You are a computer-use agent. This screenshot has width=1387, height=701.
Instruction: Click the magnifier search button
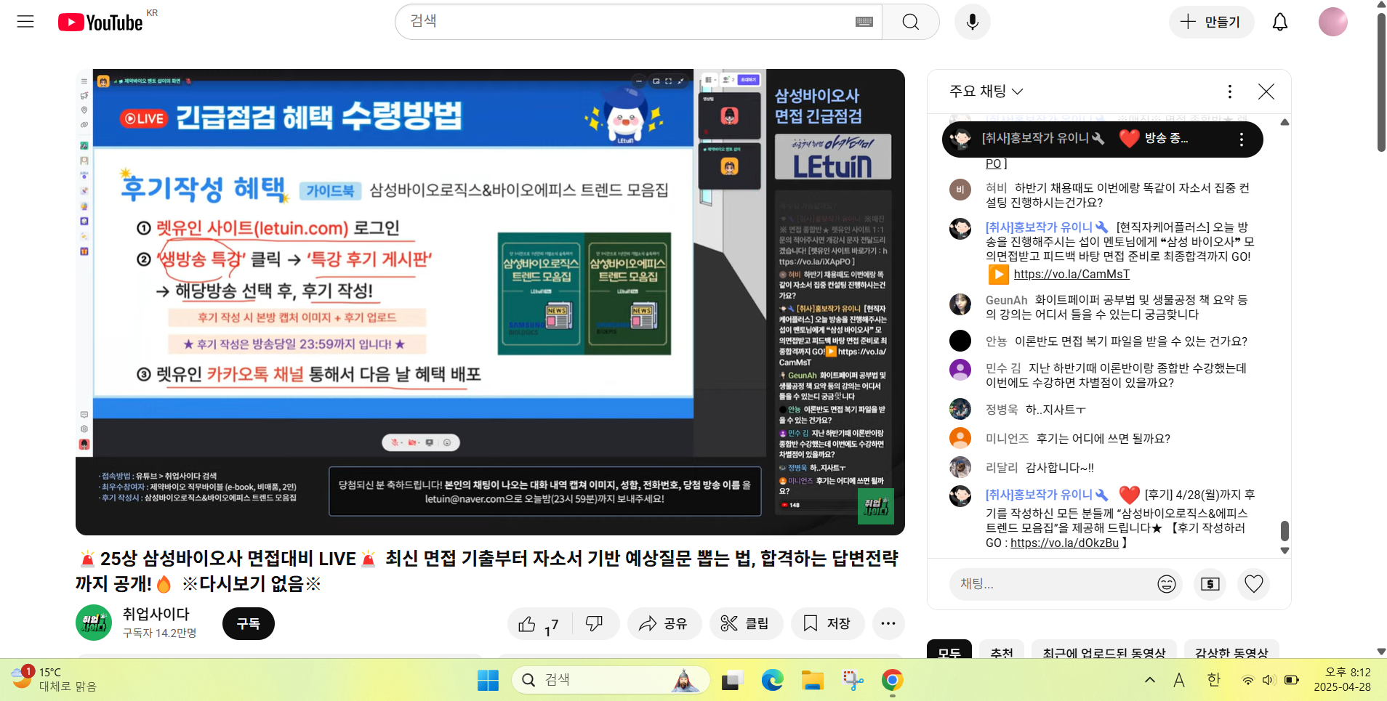point(910,22)
